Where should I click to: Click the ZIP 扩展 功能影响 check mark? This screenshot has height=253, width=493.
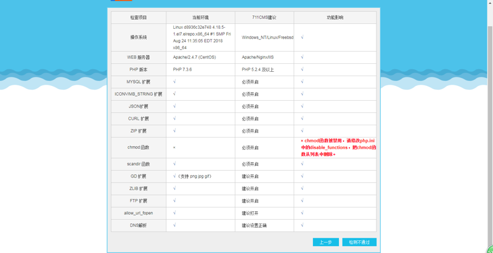302,131
